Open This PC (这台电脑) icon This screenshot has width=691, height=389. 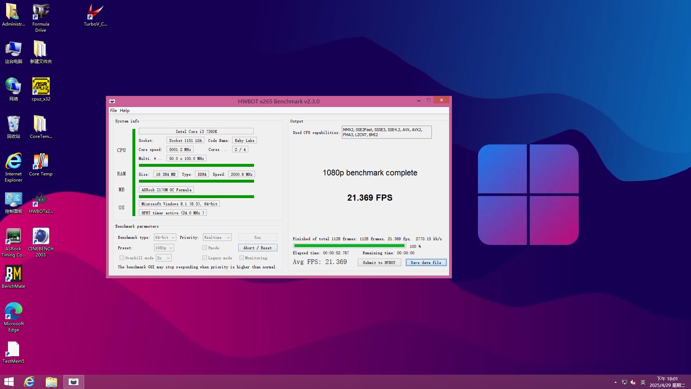coord(13,52)
